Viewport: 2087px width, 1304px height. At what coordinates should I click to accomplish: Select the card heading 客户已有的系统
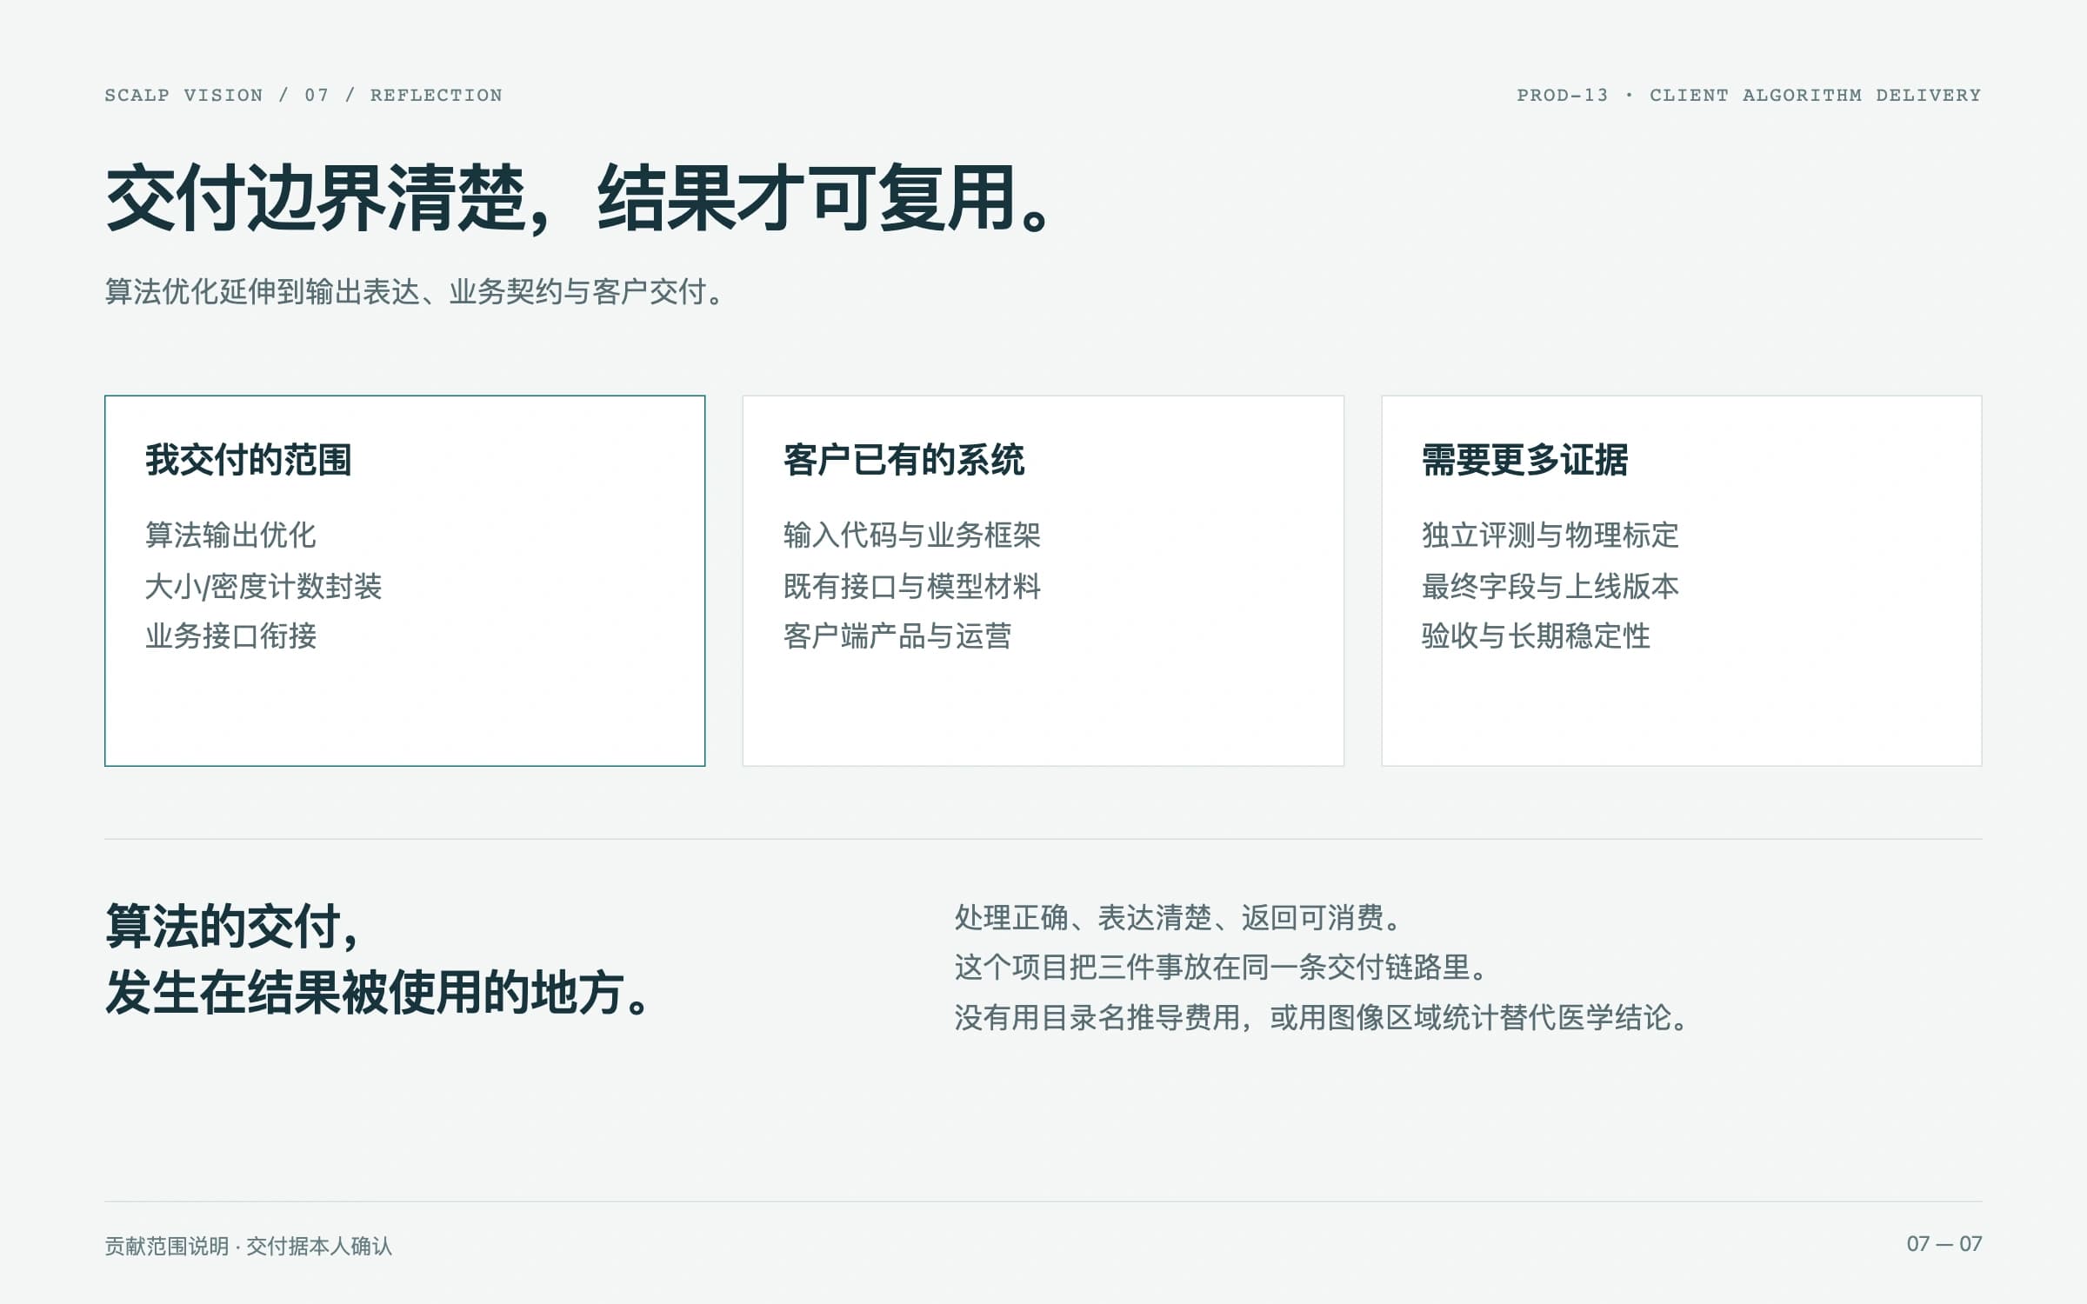(x=903, y=460)
